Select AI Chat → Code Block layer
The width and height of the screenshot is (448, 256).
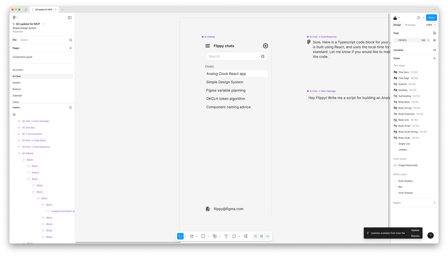coord(34,140)
